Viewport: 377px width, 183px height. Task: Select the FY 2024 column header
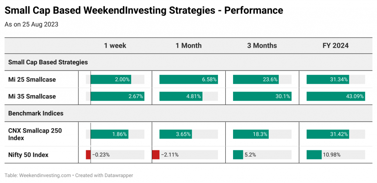coord(336,46)
